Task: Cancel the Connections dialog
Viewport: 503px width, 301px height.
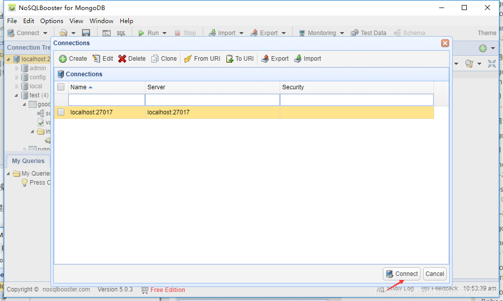Action: click(435, 274)
